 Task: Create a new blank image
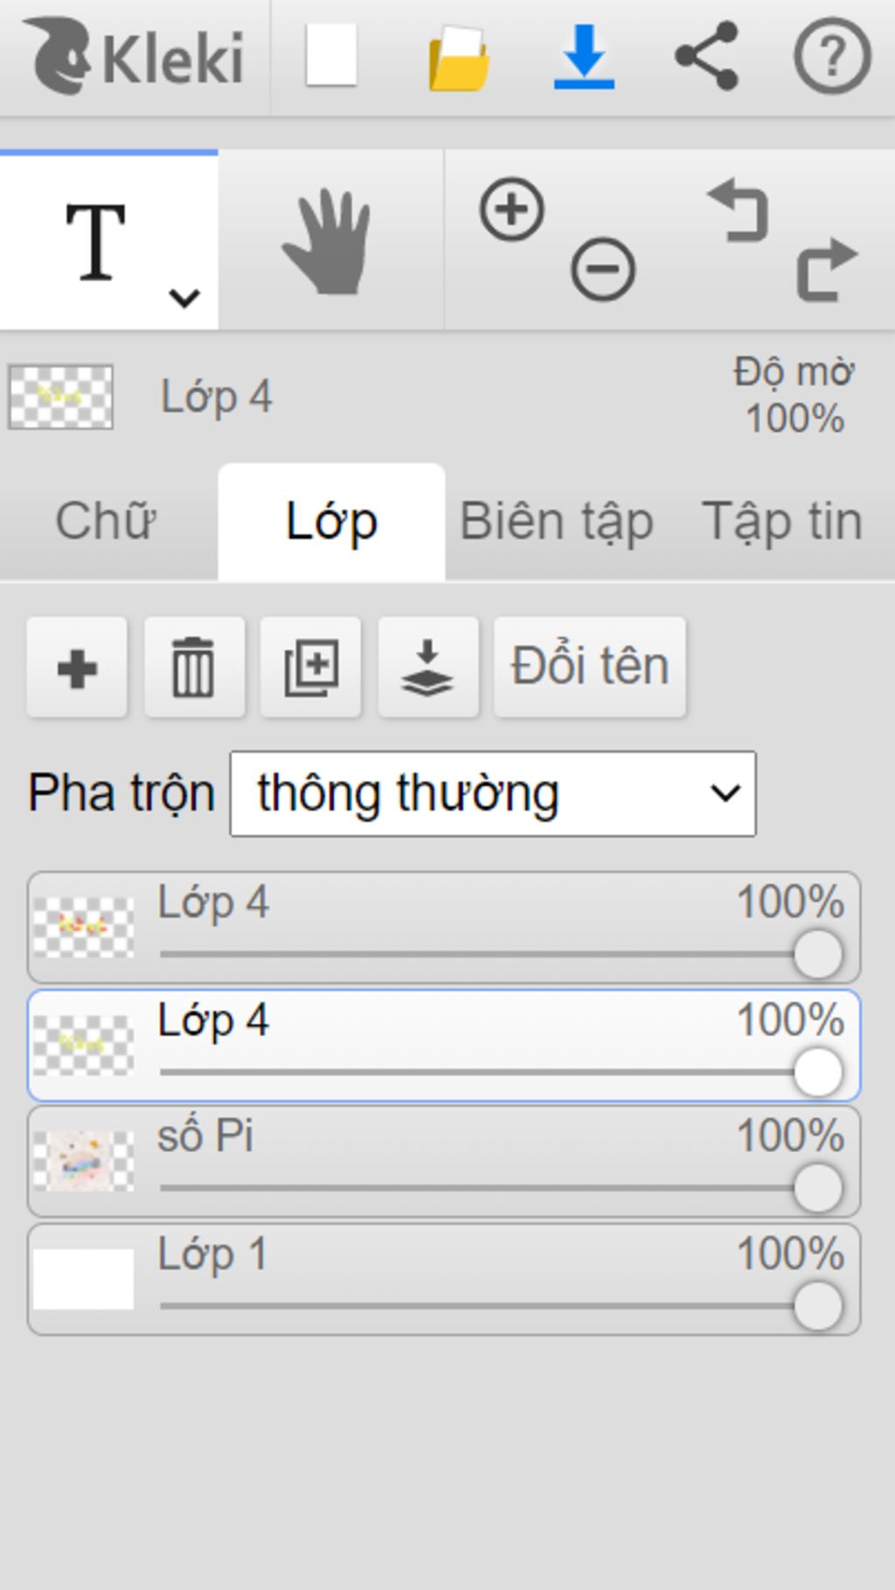click(x=331, y=55)
